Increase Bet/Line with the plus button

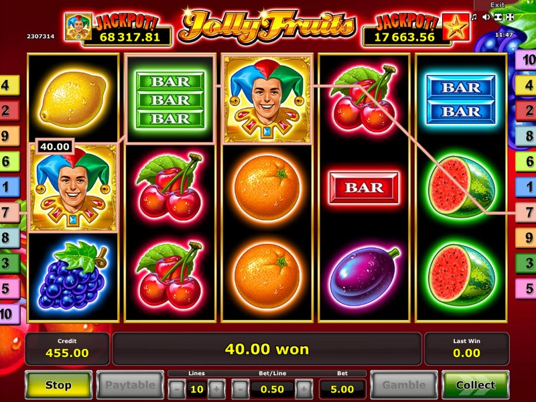pyautogui.click(x=304, y=389)
